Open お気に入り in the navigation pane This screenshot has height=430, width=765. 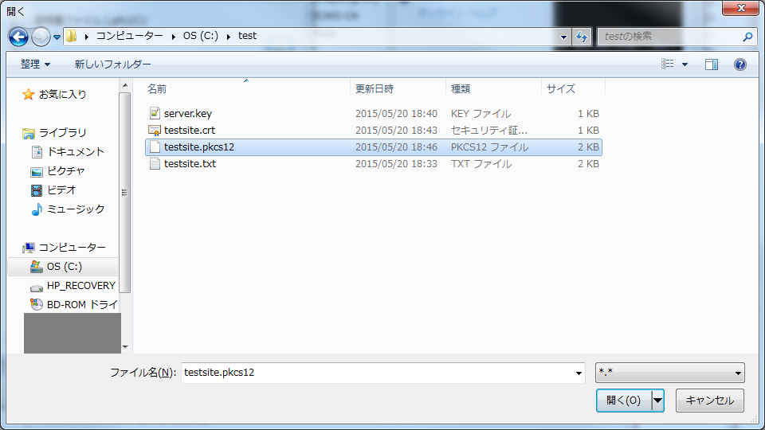coord(62,94)
